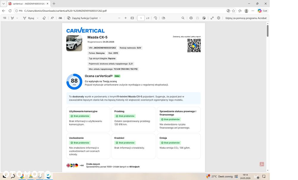Screen dimensions: 298x180
Task: Click Brak problemów badge under Przebieg
Action: [x=125, y=116]
